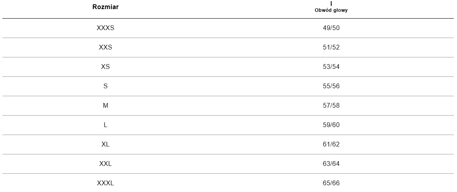The height and width of the screenshot is (192, 457).
Task: Click the 53/54 head circumference value
Action: pos(331,67)
